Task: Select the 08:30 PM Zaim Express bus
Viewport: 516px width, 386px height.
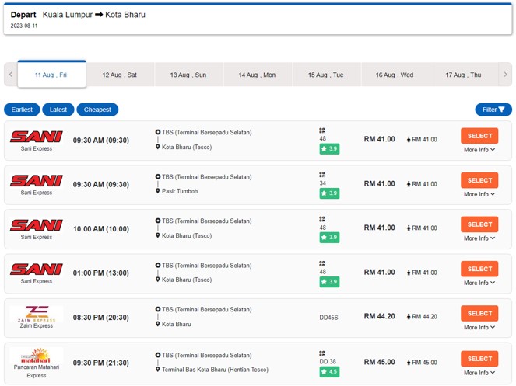Action: pos(479,313)
